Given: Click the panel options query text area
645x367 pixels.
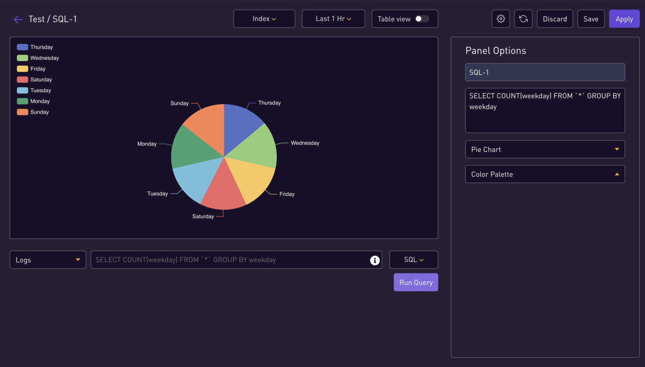Looking at the screenshot, I should tap(545, 110).
